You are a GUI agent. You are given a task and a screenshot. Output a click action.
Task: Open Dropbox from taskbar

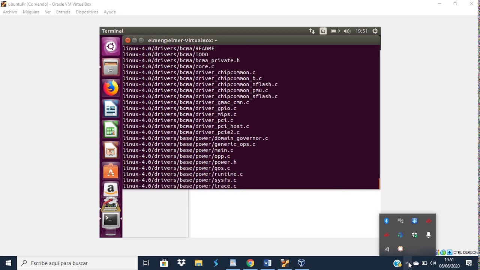point(181,263)
